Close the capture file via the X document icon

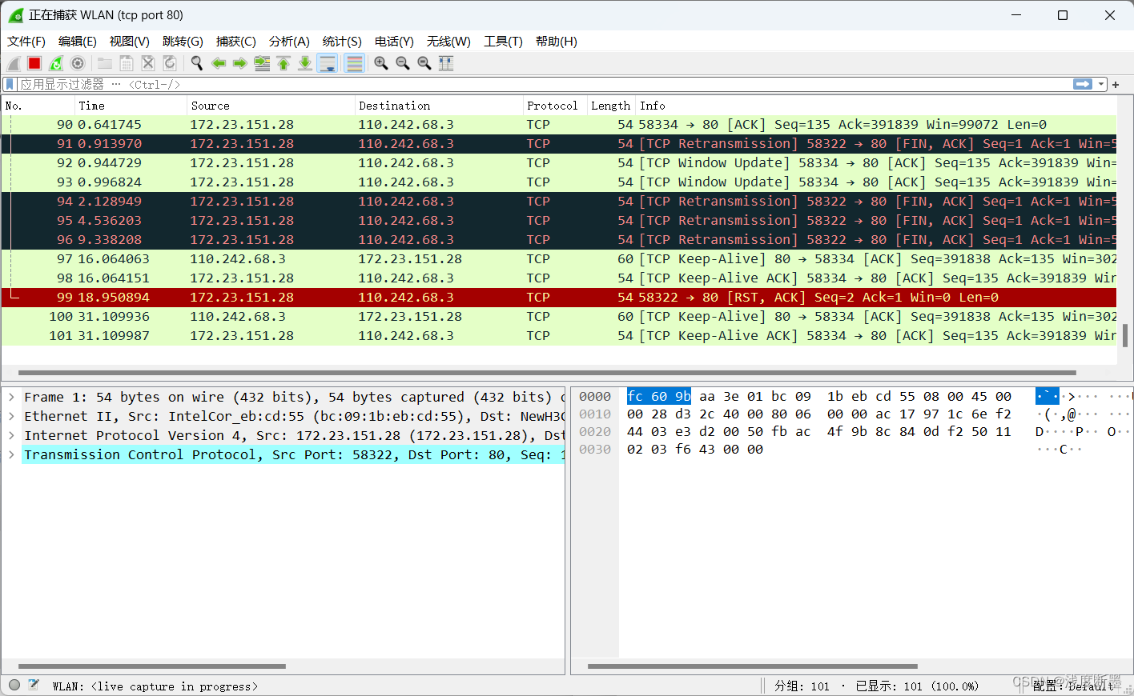tap(148, 63)
